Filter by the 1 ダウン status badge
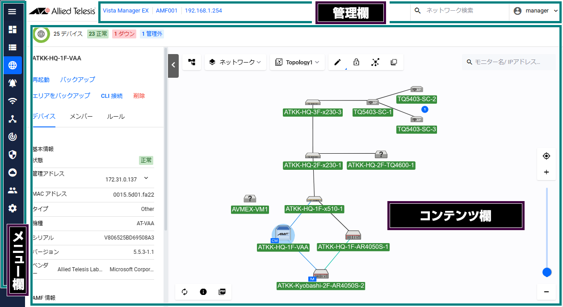The width and height of the screenshot is (563, 307). click(x=124, y=34)
